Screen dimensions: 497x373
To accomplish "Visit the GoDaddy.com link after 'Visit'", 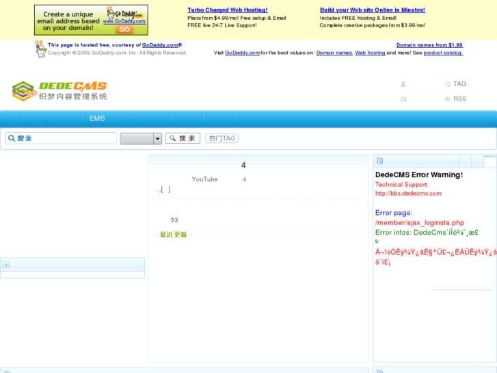I will 242,53.
